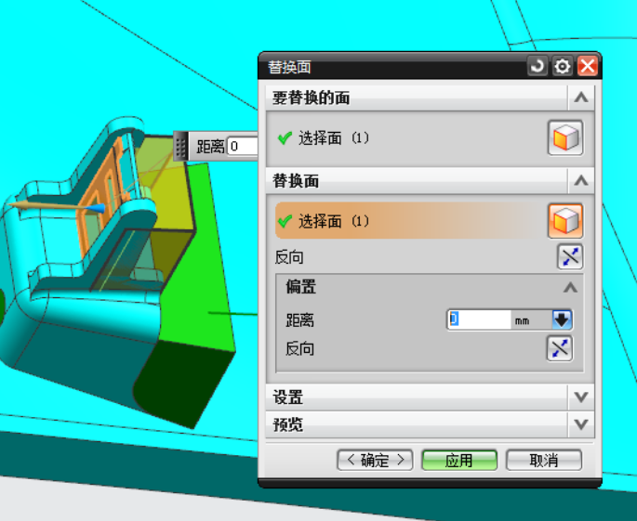Click the on-screen 距离 input box in viewport

242,146
